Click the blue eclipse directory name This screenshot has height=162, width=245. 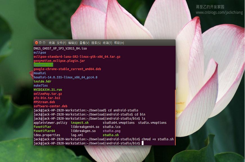40,53
